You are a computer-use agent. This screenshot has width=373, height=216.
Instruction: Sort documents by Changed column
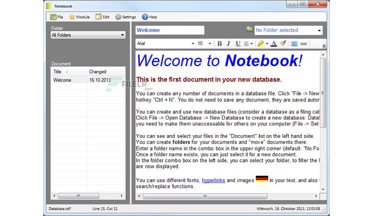(x=105, y=71)
